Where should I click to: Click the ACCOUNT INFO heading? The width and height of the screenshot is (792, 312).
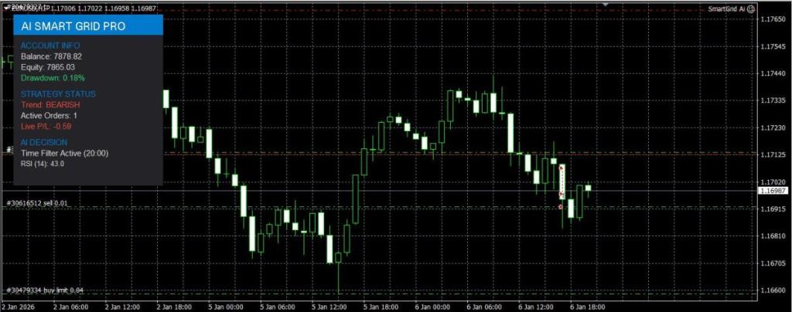[50, 46]
